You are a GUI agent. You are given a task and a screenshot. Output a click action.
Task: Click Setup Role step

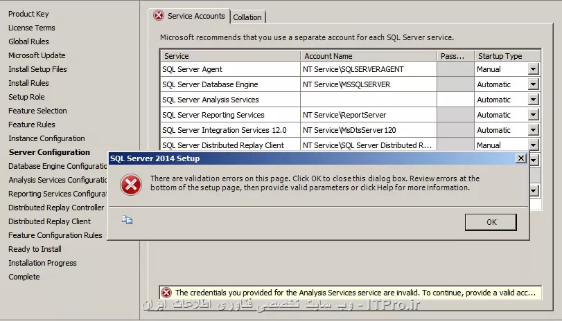click(26, 97)
